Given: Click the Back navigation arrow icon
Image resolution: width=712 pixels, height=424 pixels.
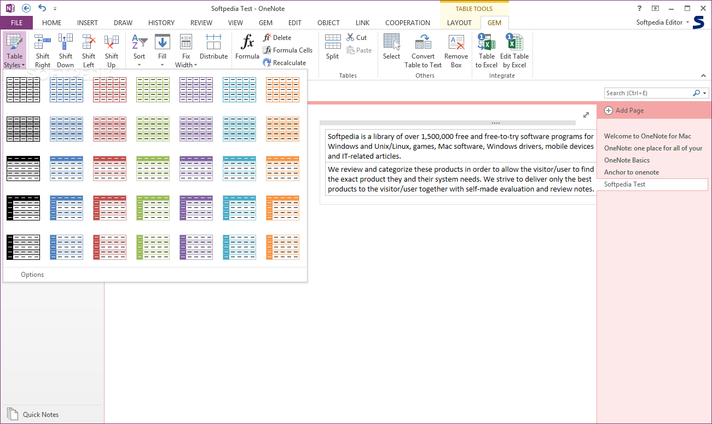Looking at the screenshot, I should click(x=26, y=8).
